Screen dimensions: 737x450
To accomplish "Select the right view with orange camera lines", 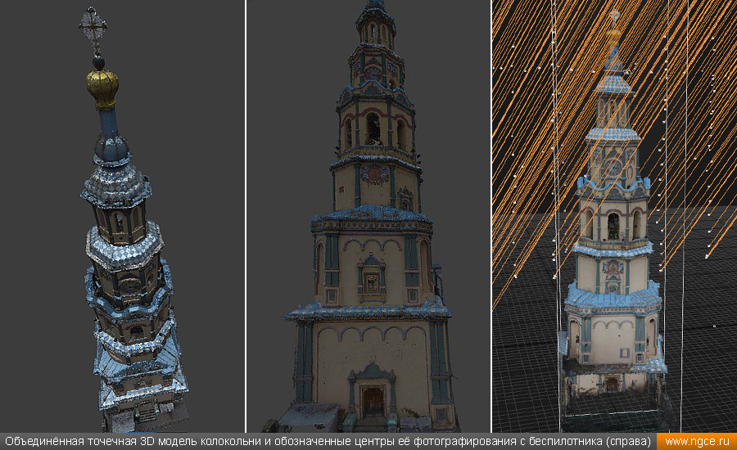I will [x=614, y=216].
